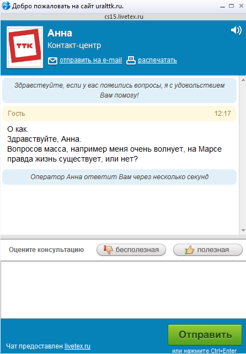
Task: Focus the message text input area
Action: (123, 290)
